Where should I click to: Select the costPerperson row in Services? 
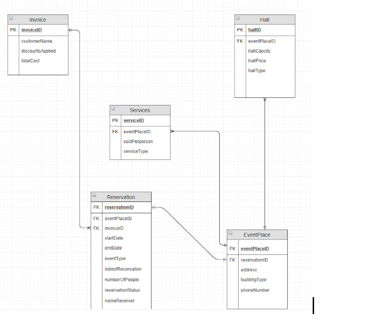click(x=139, y=141)
